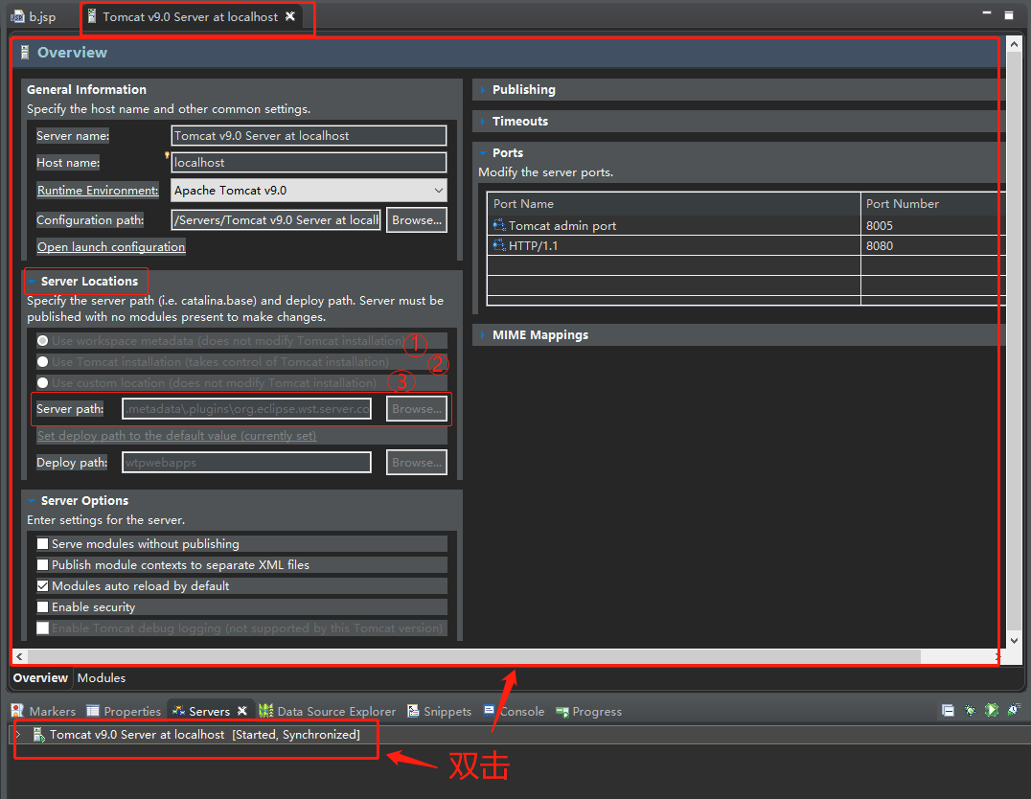Viewport: 1031px width, 799px height.
Task: Select Use Tomcat installation radio button
Action: pyautogui.click(x=43, y=362)
